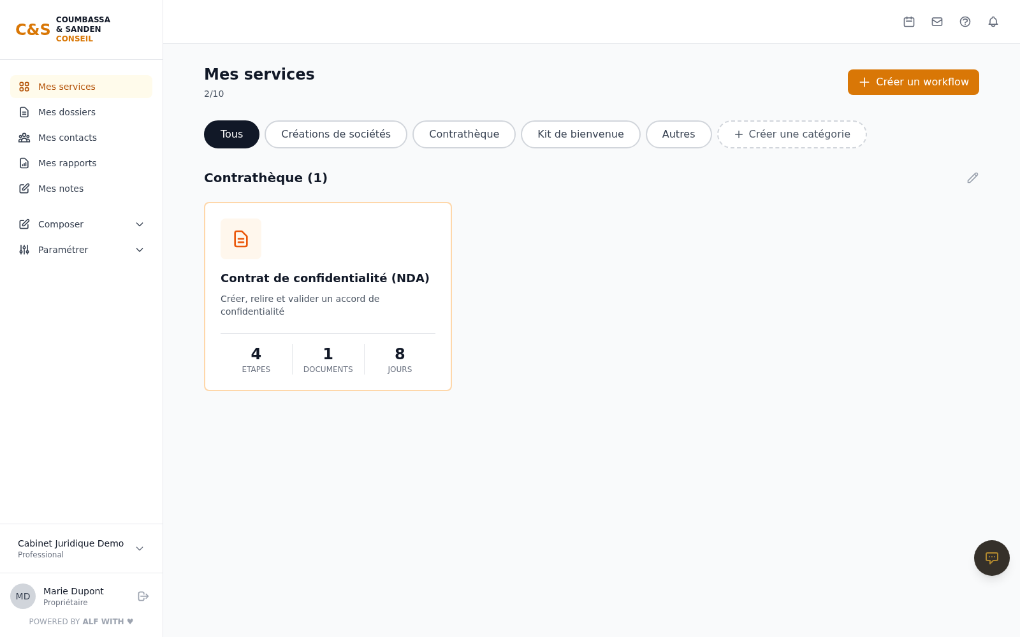Click the NDA card description text
The image size is (1020, 637).
(300, 305)
